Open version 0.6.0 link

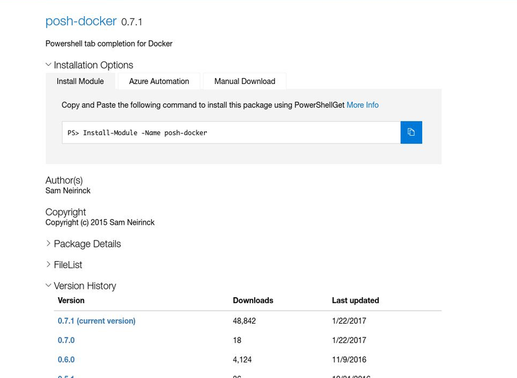pyautogui.click(x=67, y=359)
